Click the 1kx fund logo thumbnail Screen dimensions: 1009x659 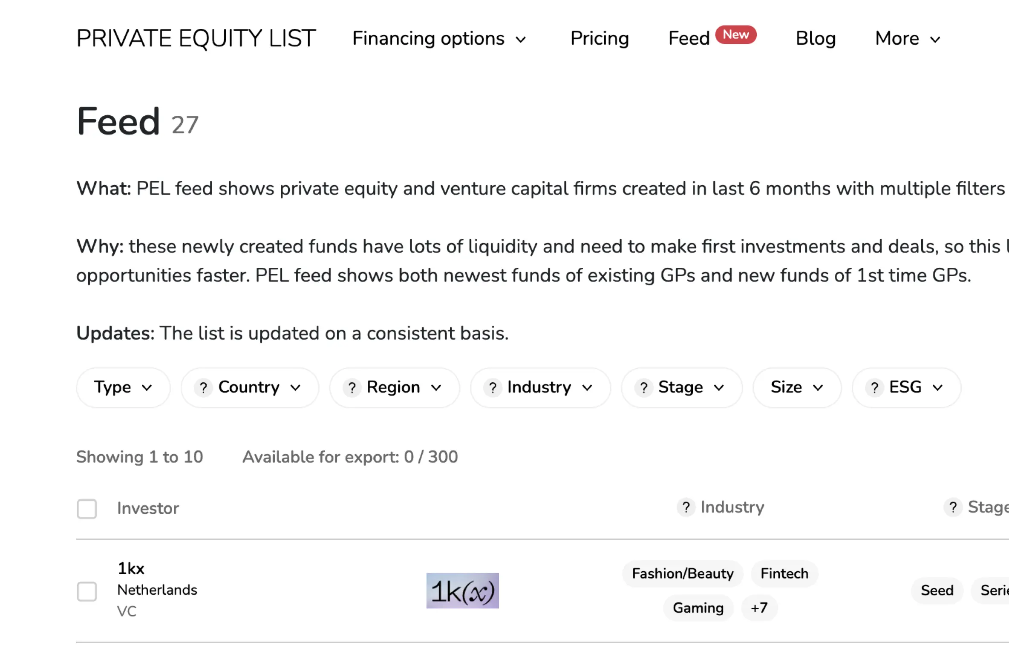pos(462,590)
